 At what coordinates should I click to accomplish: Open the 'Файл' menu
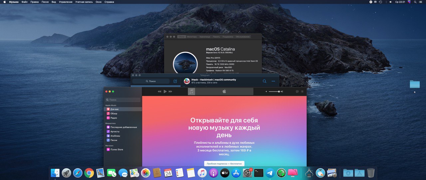(x=24, y=2)
